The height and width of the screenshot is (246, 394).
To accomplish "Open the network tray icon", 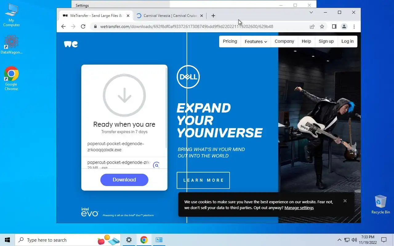I will (x=347, y=240).
